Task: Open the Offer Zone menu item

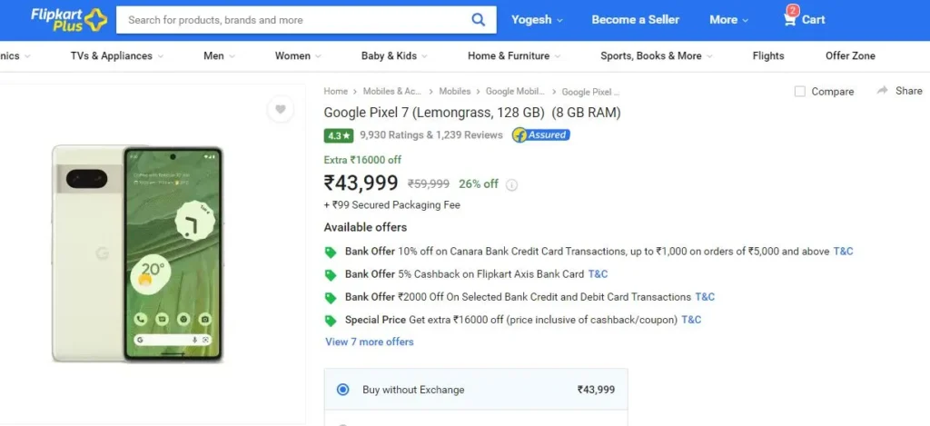Action: pos(850,55)
